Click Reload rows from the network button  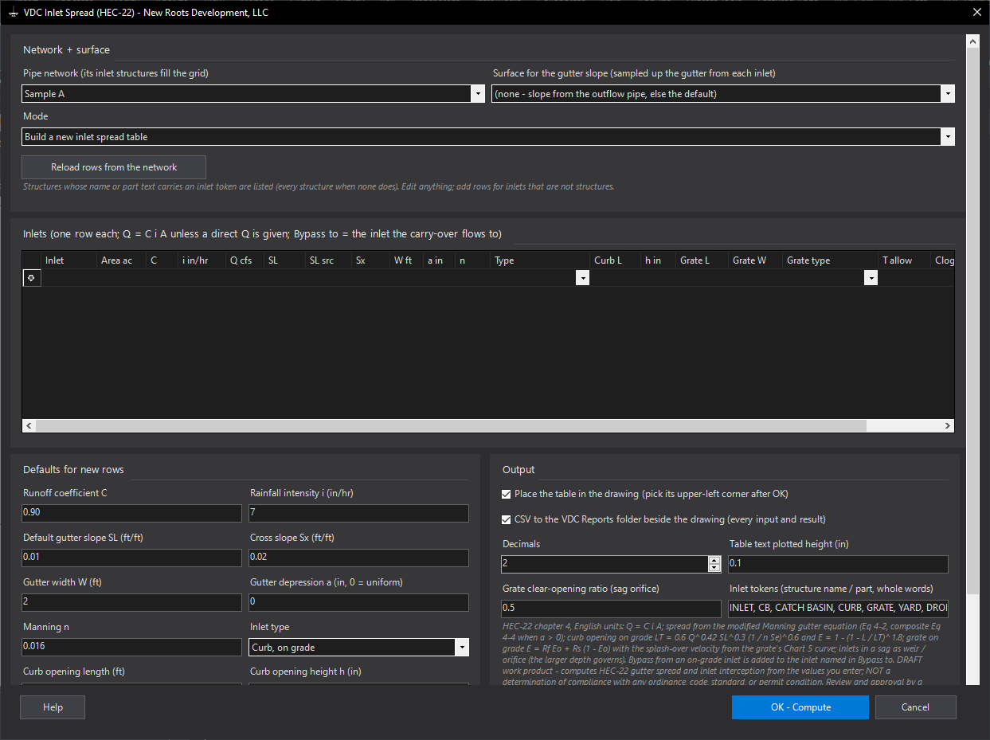point(114,167)
